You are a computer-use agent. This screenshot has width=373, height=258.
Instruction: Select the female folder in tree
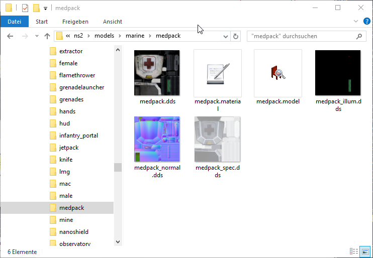click(68, 63)
